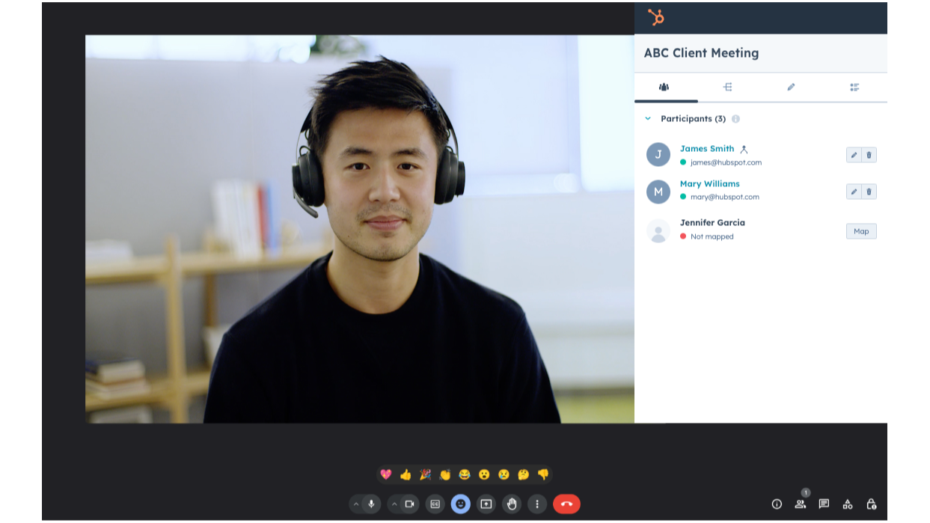Collapse the Participants section
Viewport: 930px width, 523px height.
(648, 119)
